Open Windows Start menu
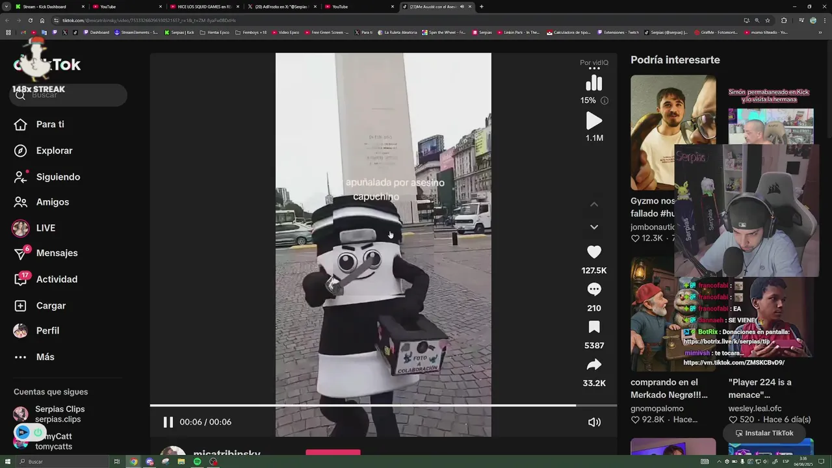This screenshot has width=832, height=468. pos(6,461)
